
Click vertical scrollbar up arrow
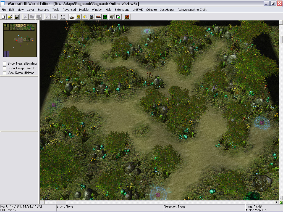click(281, 22)
